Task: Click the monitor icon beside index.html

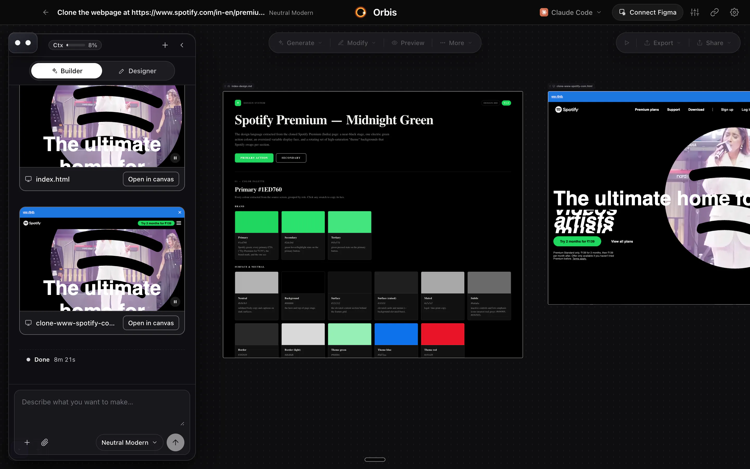Action: coord(28,179)
